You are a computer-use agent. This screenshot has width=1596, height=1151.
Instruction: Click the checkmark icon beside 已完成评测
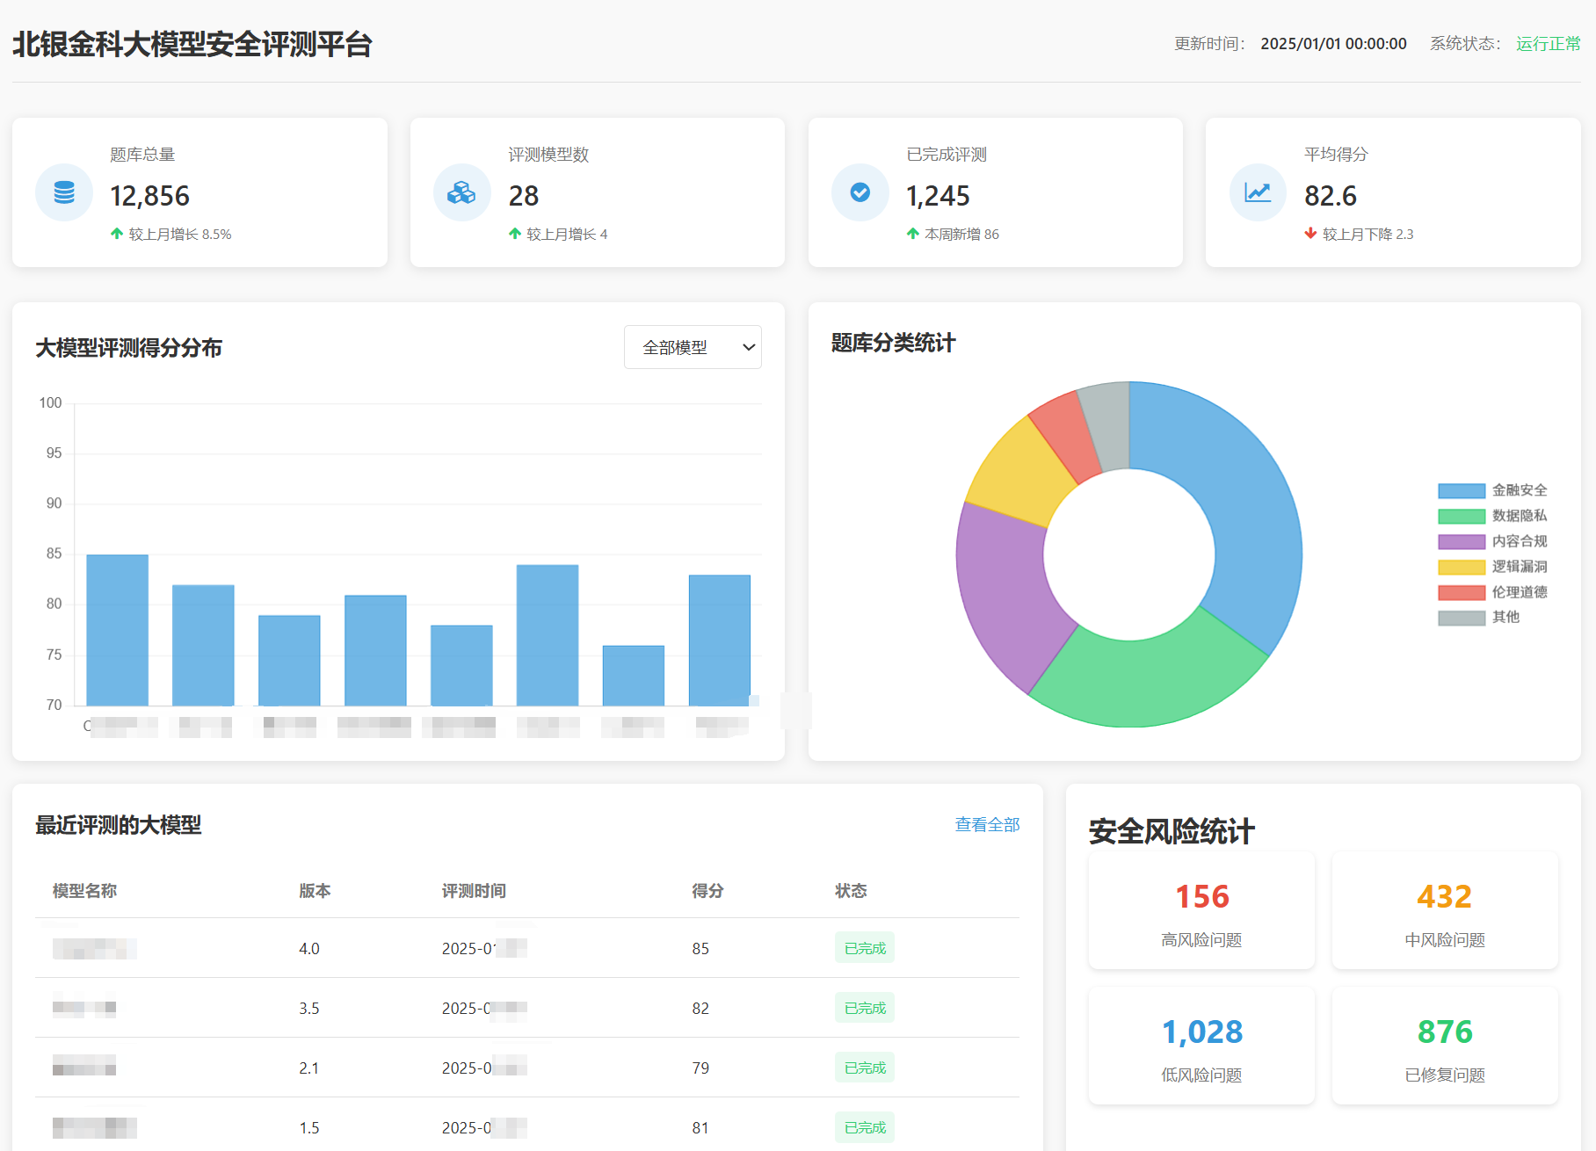click(860, 192)
